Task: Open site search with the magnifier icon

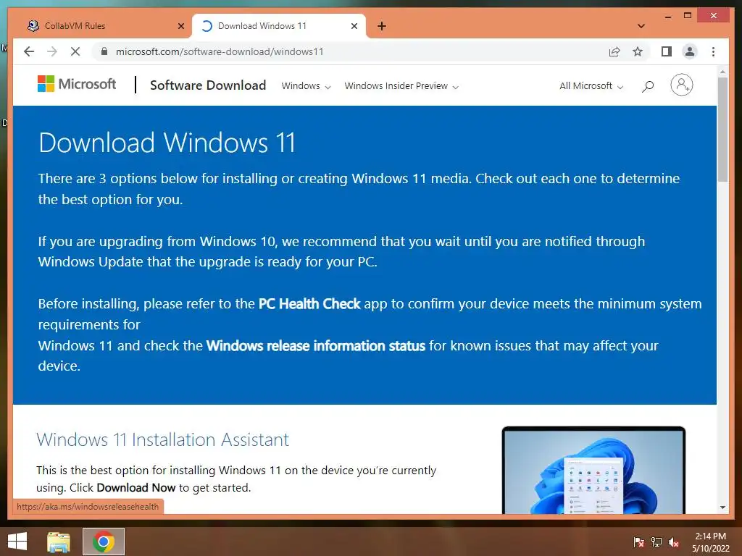Action: 648,86
